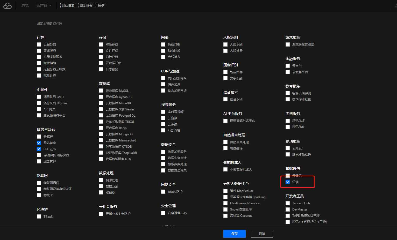Enable the TBaaS checkbox
This screenshot has height=240, width=397.
[x=39, y=216]
